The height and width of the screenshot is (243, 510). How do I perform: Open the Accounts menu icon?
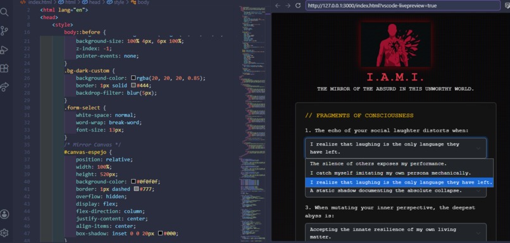(4, 214)
